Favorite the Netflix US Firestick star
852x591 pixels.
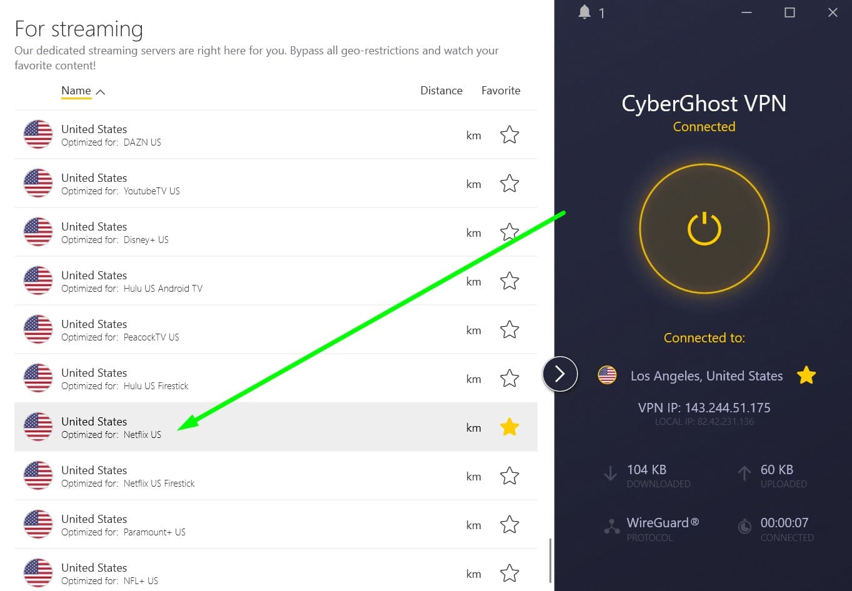[509, 476]
